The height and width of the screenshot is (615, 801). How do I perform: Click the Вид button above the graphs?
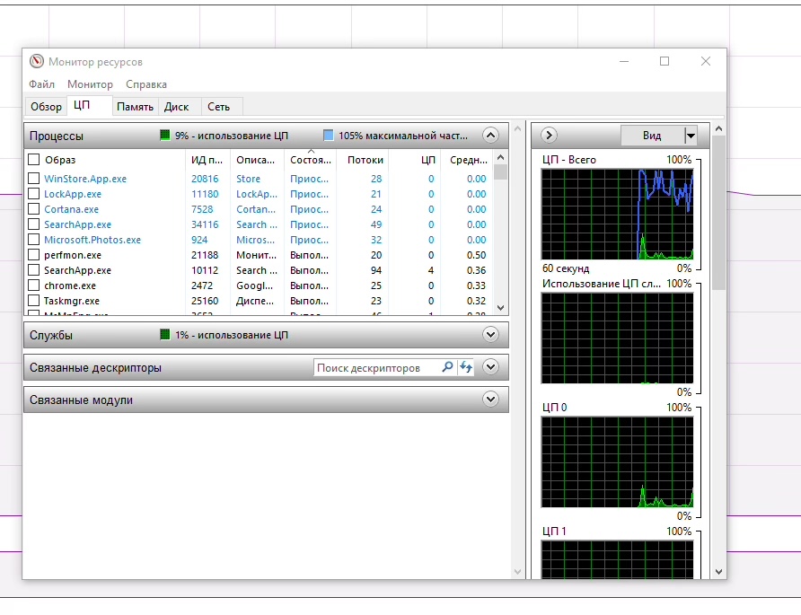[x=652, y=136]
